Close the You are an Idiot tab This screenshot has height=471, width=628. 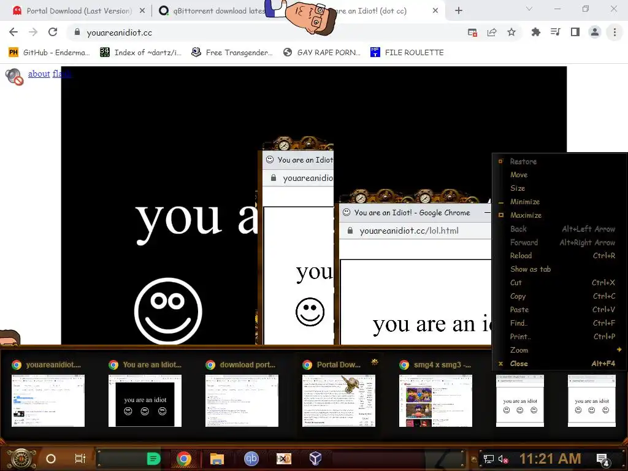(435, 11)
